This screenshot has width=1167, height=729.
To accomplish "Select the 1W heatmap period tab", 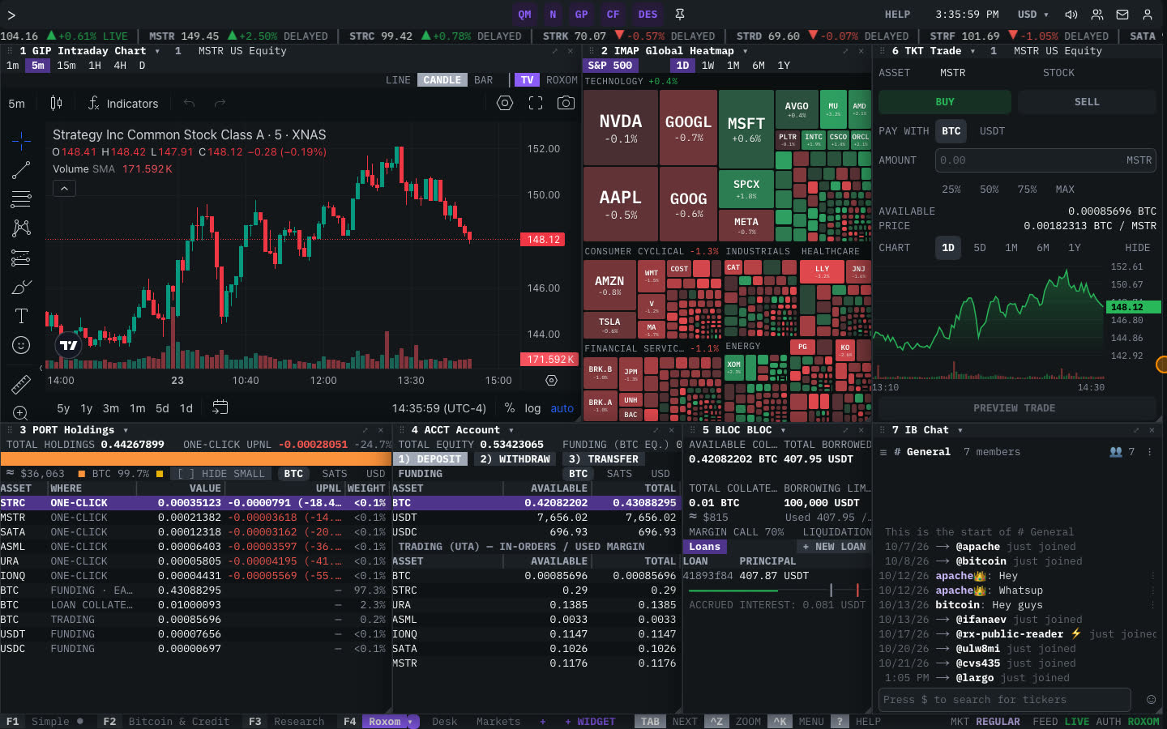I will point(707,66).
